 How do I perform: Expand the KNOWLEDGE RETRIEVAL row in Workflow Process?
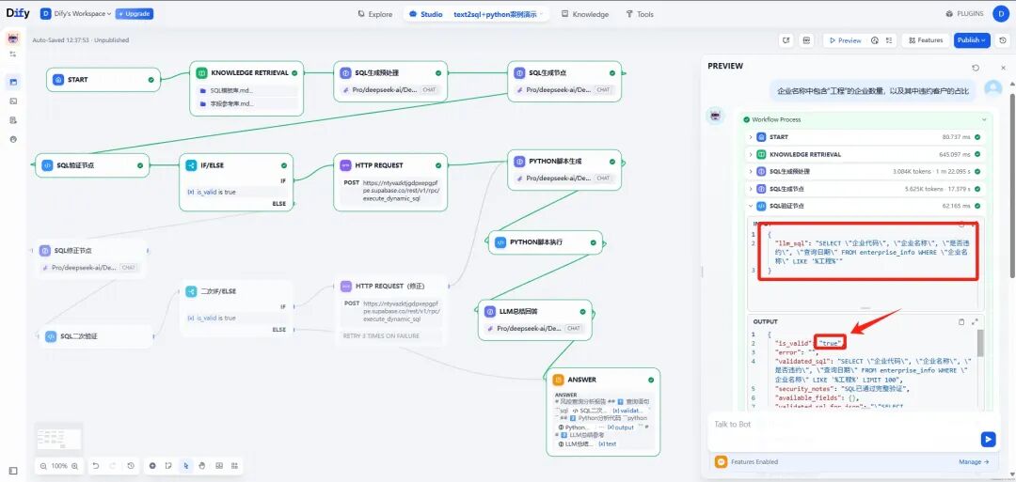[x=865, y=155]
